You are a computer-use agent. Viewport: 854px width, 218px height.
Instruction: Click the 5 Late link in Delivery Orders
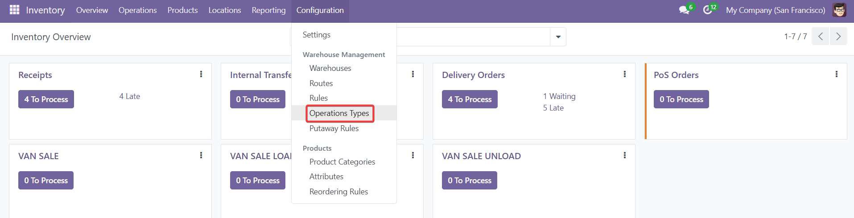(x=553, y=108)
